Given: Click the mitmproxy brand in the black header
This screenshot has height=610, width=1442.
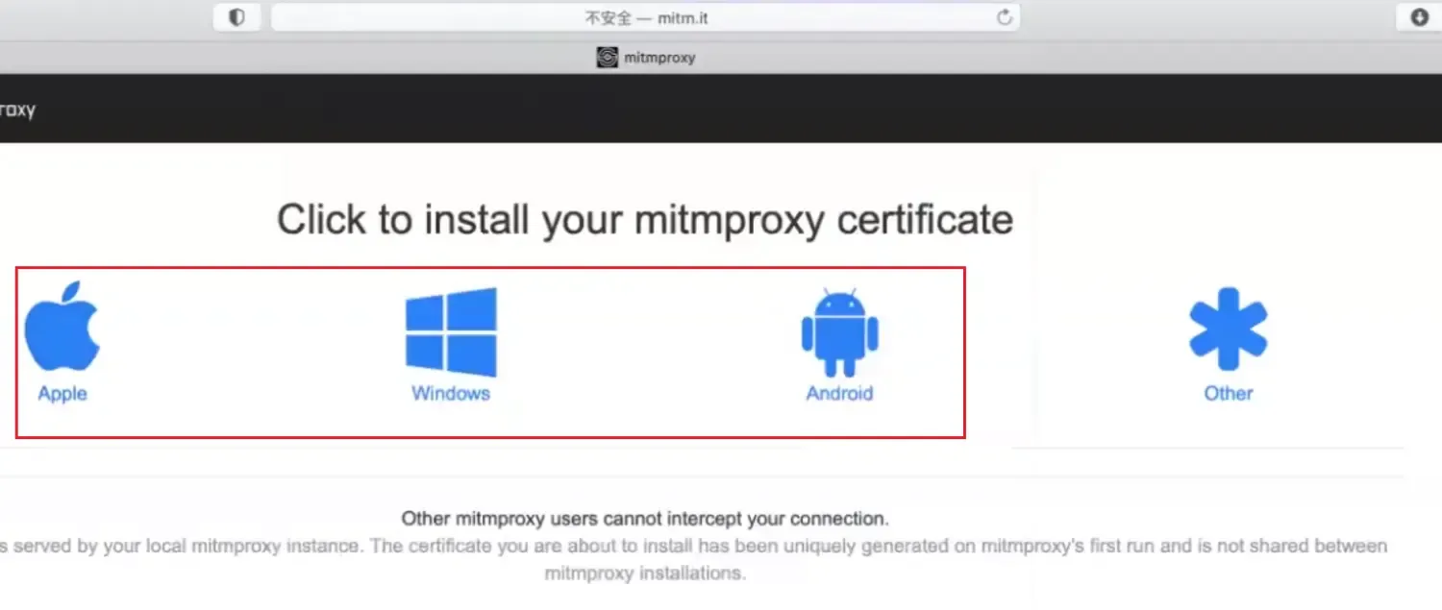Looking at the screenshot, I should [19, 109].
